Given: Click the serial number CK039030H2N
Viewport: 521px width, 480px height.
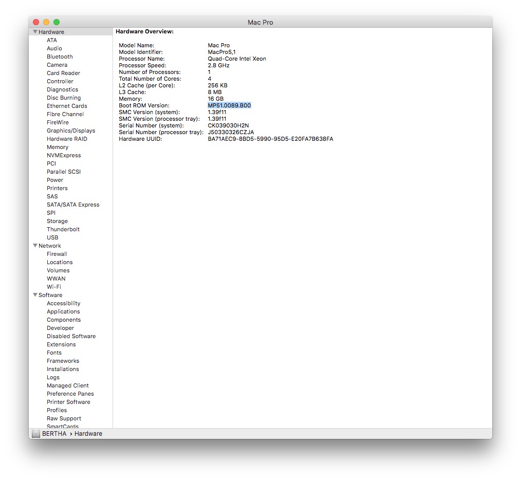Looking at the screenshot, I should pos(228,125).
